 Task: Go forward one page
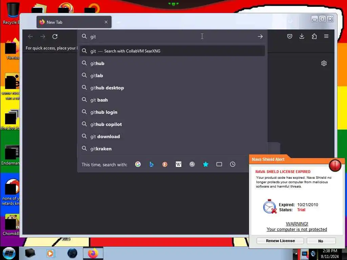pyautogui.click(x=43, y=37)
